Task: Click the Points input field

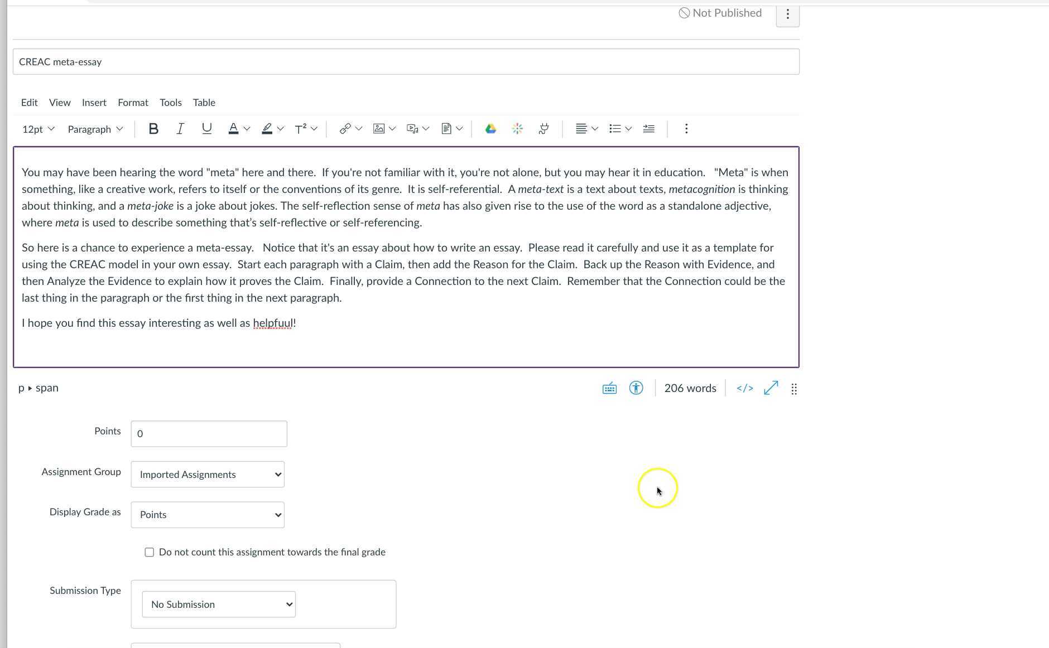Action: coord(208,433)
